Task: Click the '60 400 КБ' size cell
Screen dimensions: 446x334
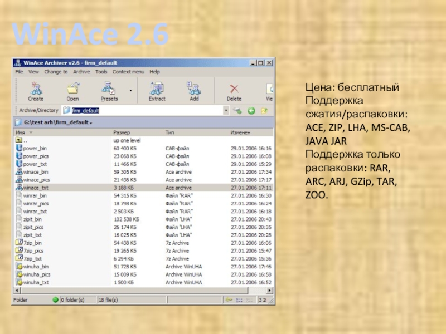Action: click(x=125, y=148)
